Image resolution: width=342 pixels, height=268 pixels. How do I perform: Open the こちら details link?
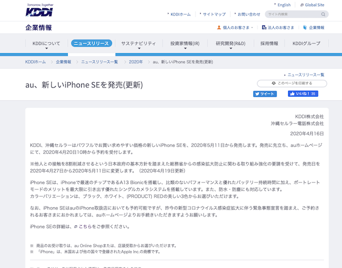[85, 227]
